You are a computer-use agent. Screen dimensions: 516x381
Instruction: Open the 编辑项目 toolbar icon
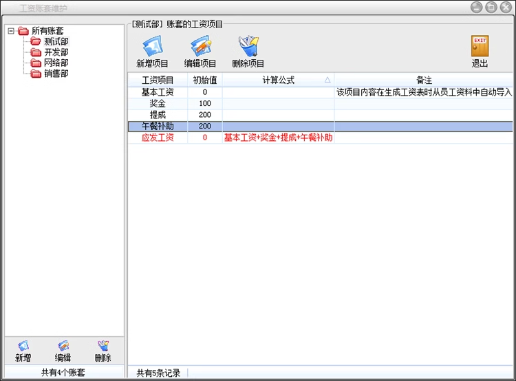click(x=200, y=45)
